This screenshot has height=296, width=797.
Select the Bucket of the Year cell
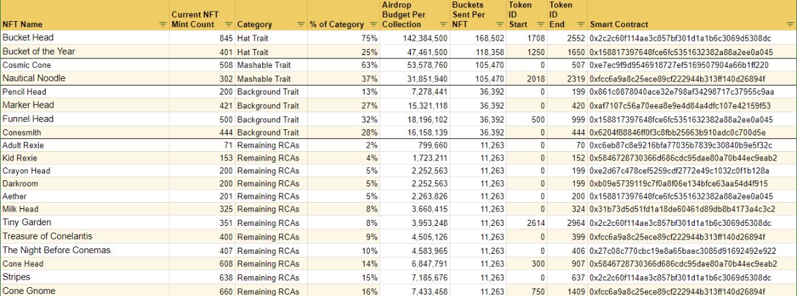85,51
